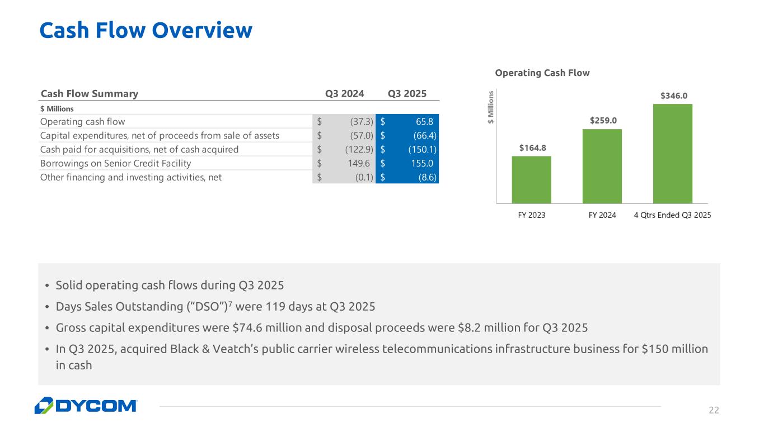Click the 4 Qtrs Ended Q3 2025 bar
The image size is (764, 428).
[673, 154]
